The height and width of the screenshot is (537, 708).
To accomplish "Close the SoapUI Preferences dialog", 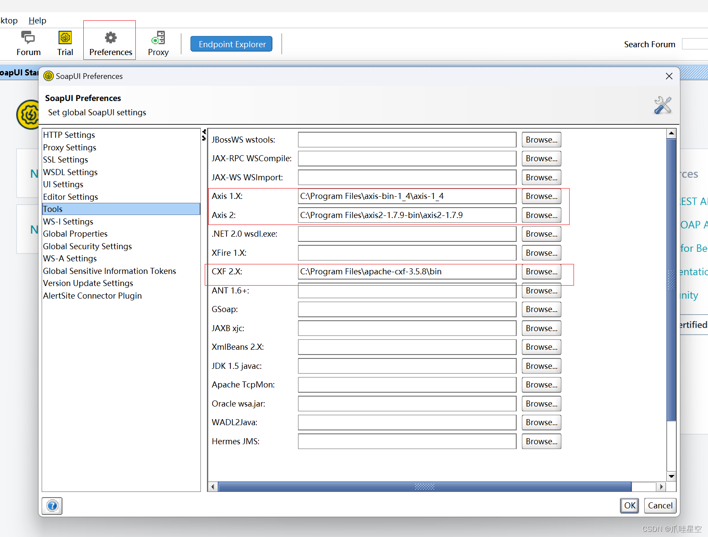I will (669, 76).
